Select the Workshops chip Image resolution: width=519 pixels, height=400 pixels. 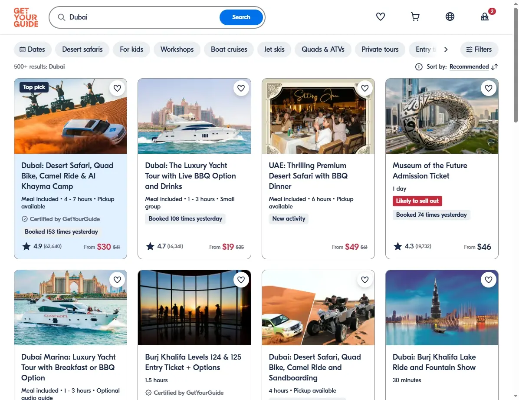pos(177,50)
